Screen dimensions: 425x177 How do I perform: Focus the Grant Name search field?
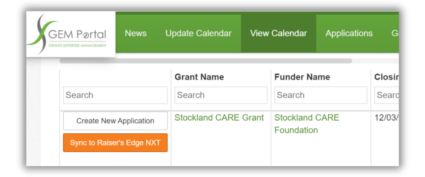coord(221,95)
